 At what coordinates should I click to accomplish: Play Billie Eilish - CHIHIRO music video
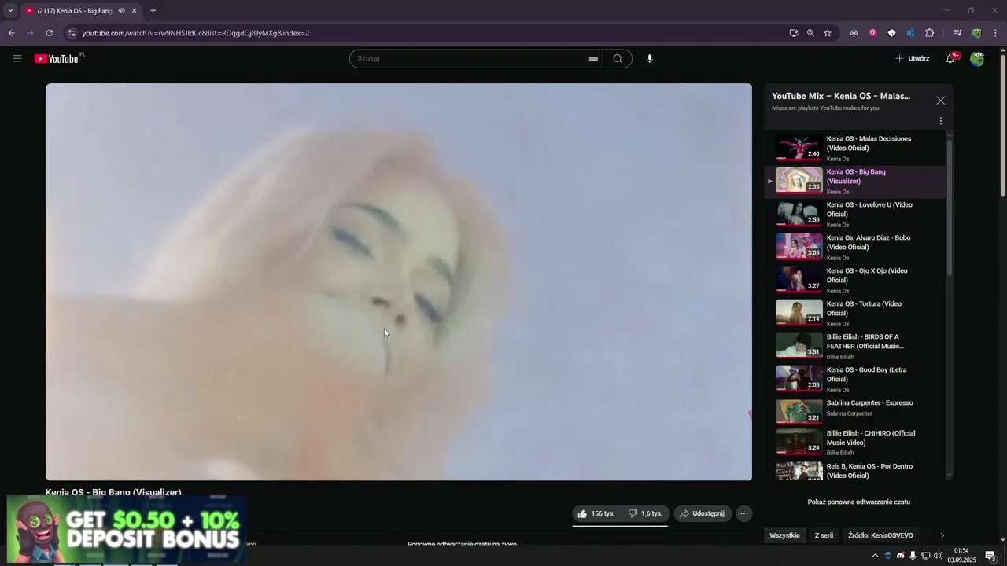coord(857,443)
